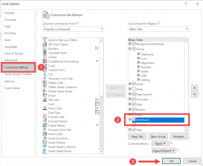Click the New Tab button
The height and width of the screenshot is (166, 203).
[137, 136]
